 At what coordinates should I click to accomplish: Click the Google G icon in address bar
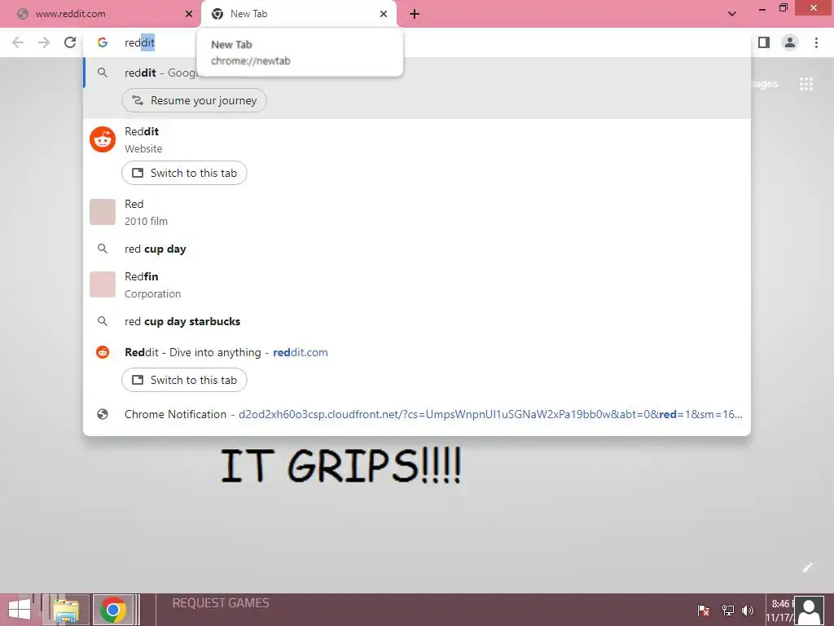(103, 42)
